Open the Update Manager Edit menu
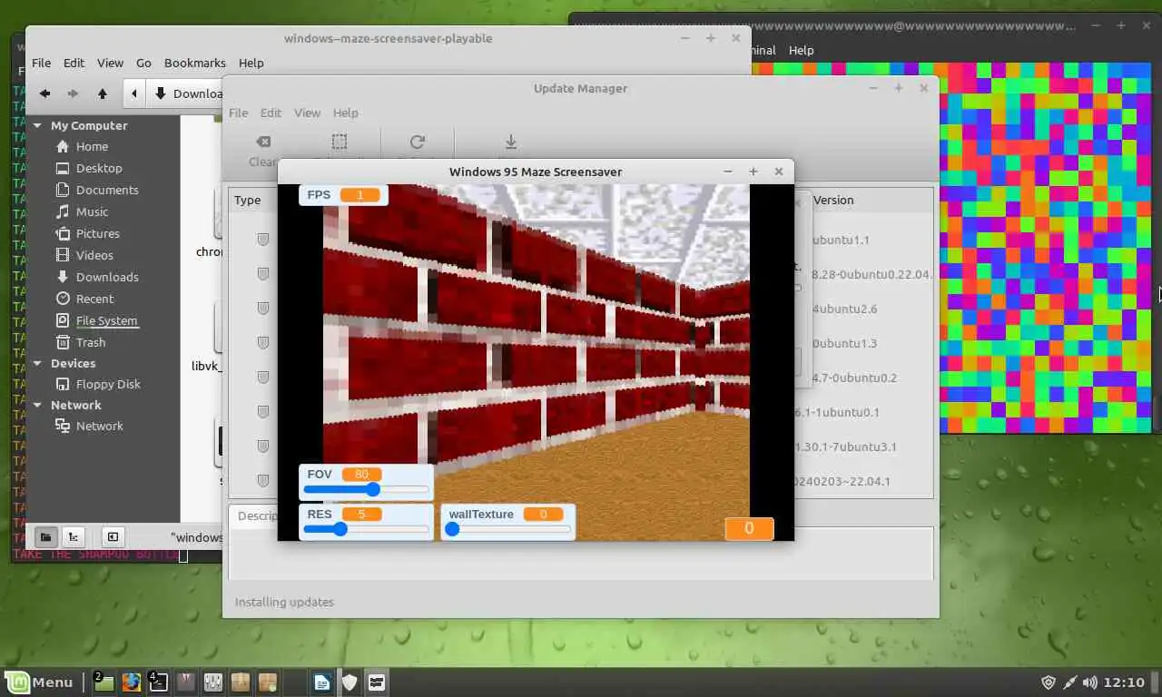The width and height of the screenshot is (1162, 697). tap(271, 113)
